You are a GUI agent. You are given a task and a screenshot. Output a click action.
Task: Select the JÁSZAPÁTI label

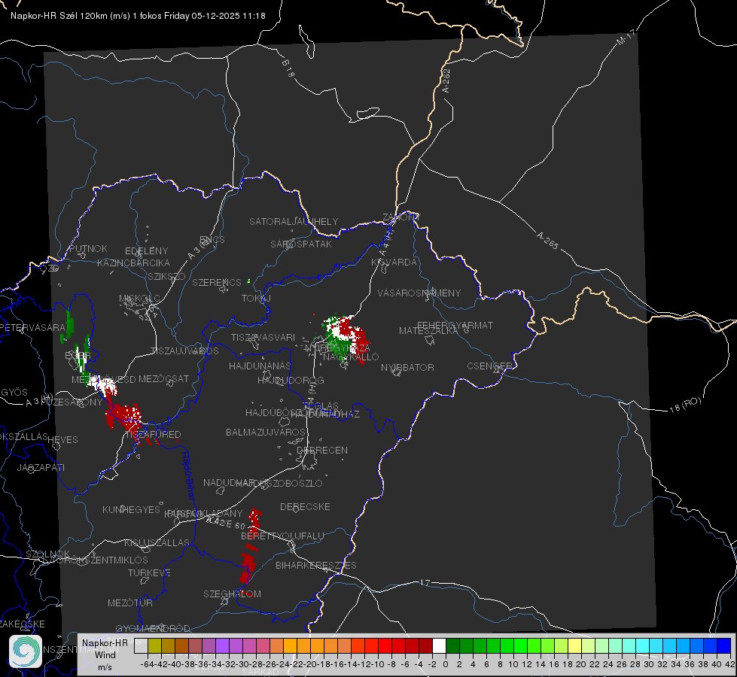pos(41,467)
